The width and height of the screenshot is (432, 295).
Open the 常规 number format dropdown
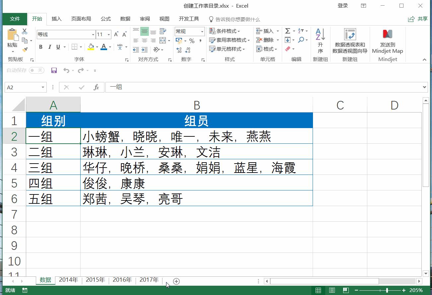203,31
